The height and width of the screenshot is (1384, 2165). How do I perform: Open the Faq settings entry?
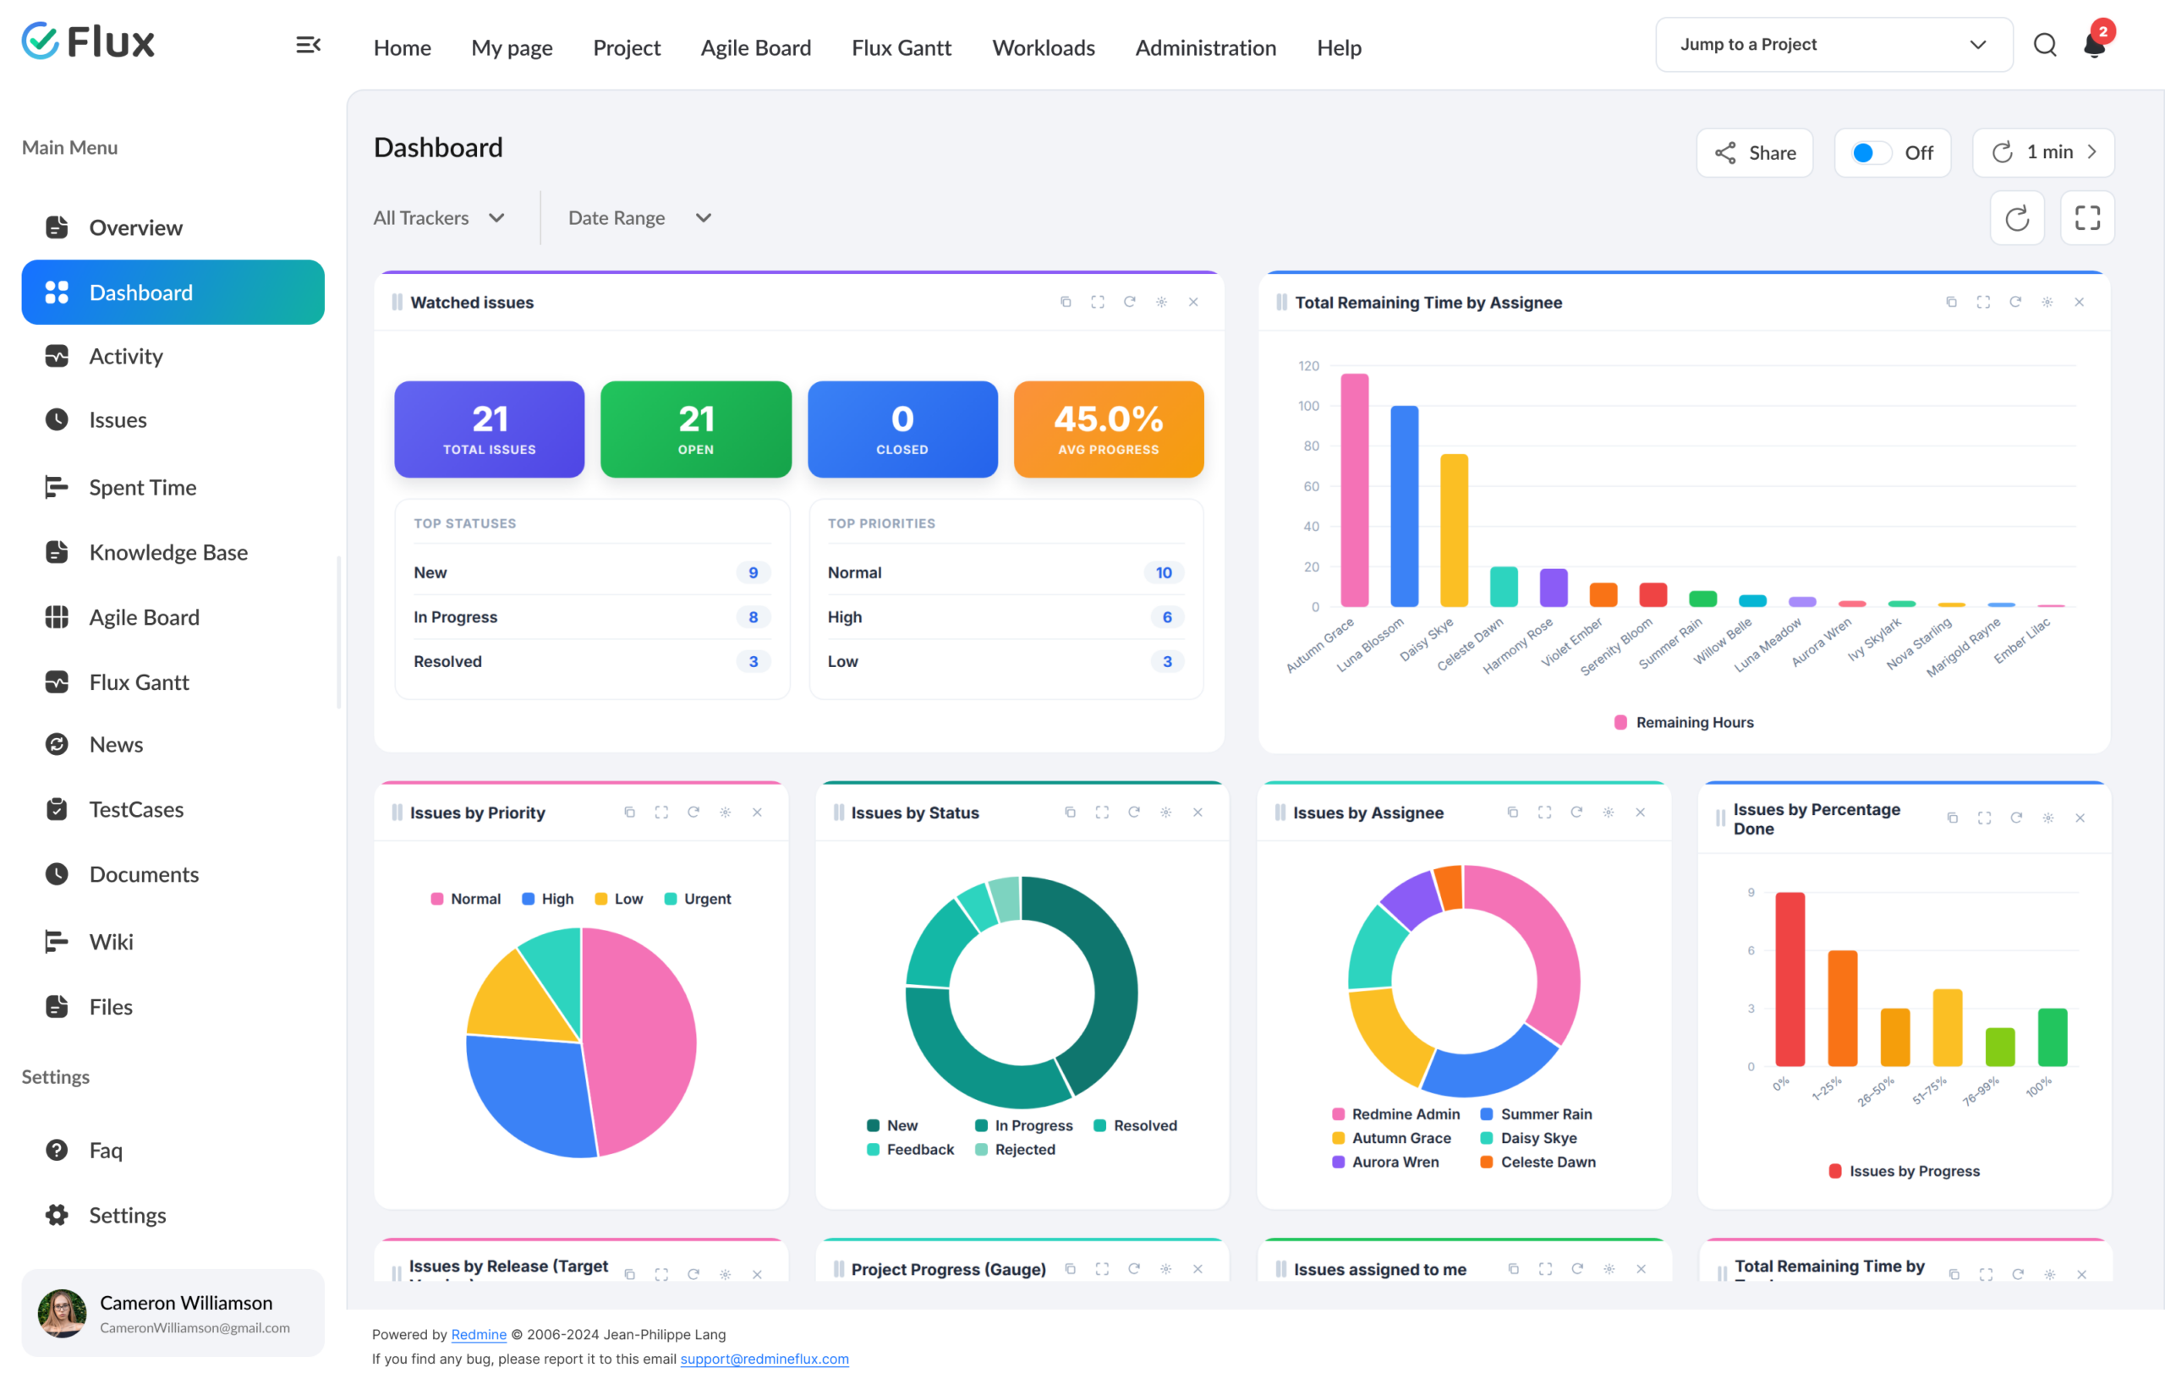(x=173, y=1151)
